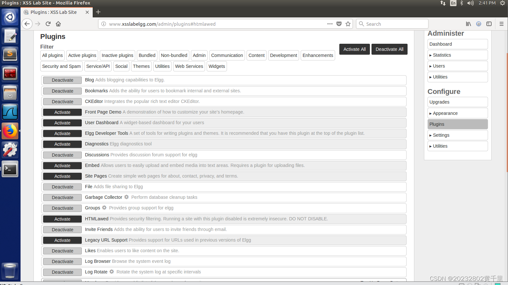This screenshot has width=508, height=285.
Task: Open Dashboard in the Administer sidebar
Action: (x=457, y=44)
